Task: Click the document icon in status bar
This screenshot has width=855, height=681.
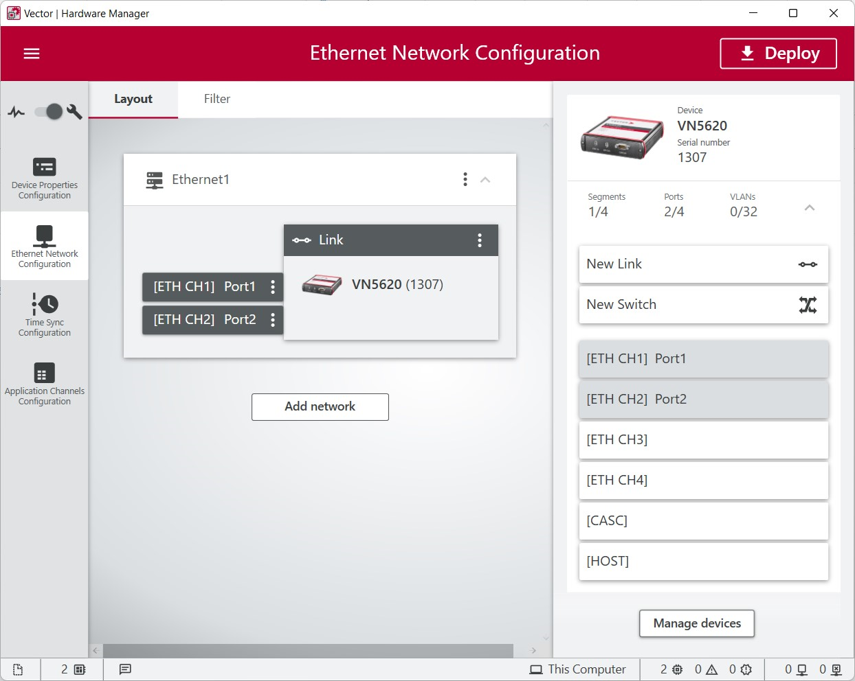Action: (x=19, y=669)
